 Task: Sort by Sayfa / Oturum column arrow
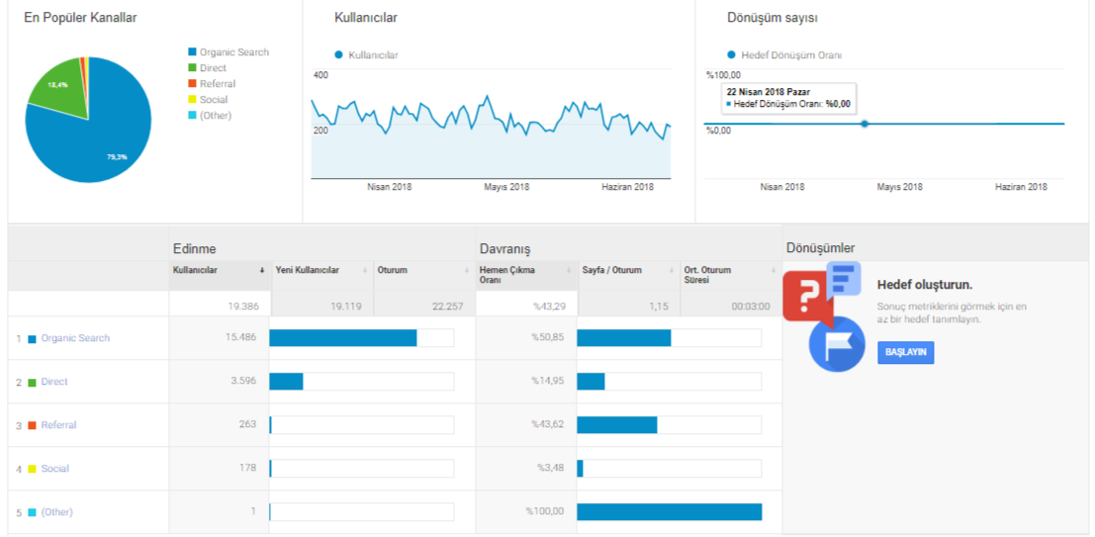(672, 270)
